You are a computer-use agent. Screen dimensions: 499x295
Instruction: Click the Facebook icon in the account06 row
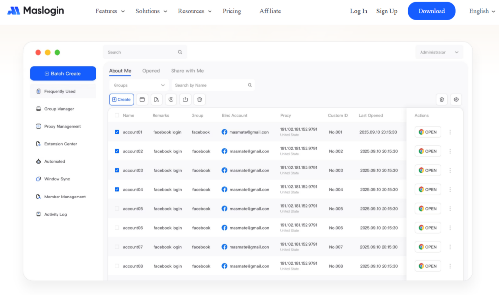click(x=225, y=228)
